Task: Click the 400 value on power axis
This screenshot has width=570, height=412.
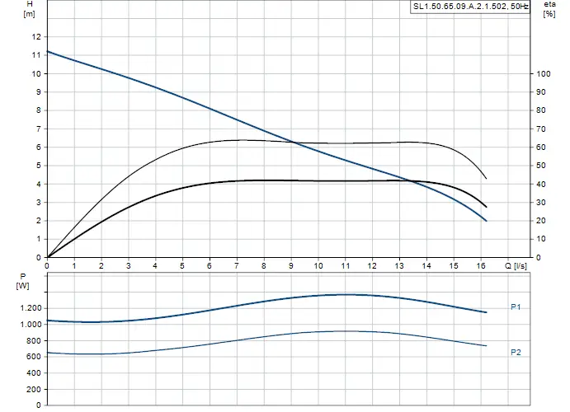Action: click(34, 373)
